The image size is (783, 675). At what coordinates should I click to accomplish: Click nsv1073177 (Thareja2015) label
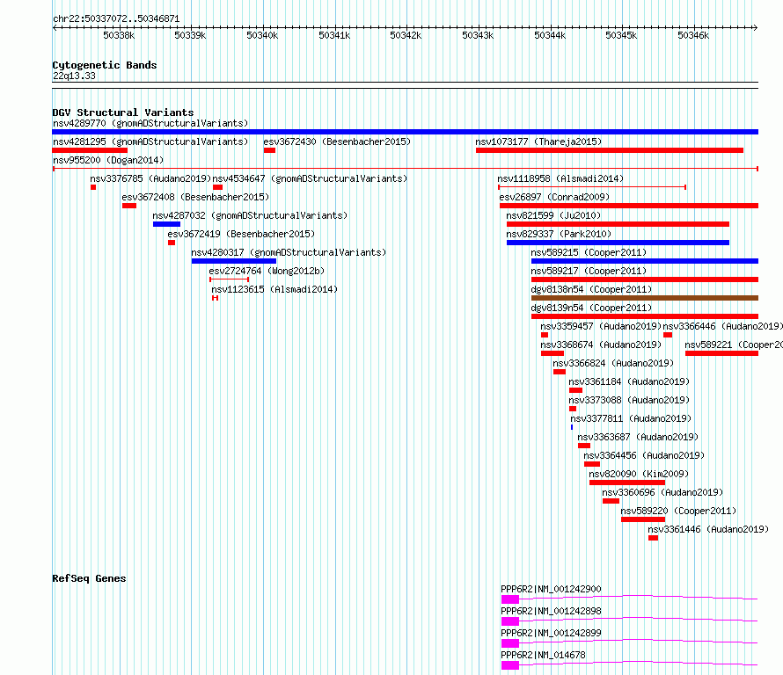coord(538,142)
